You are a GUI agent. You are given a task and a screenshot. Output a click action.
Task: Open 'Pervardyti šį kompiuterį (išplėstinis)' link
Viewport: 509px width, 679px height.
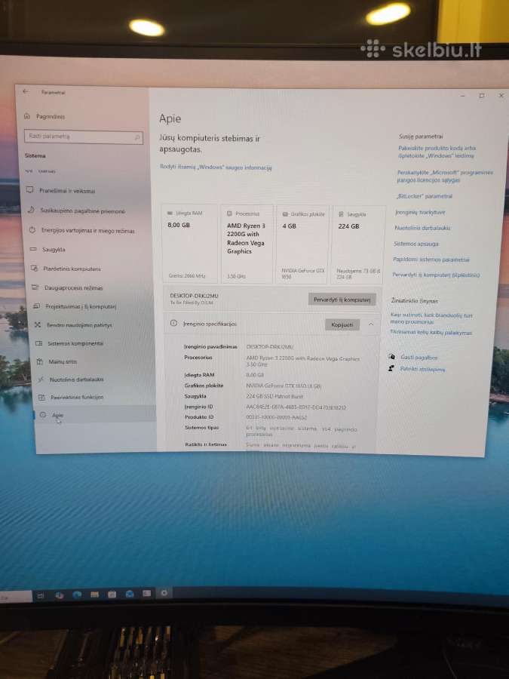(436, 275)
